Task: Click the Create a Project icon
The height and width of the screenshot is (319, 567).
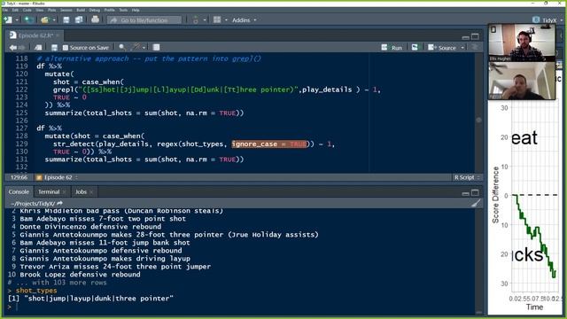Action: click(29, 19)
